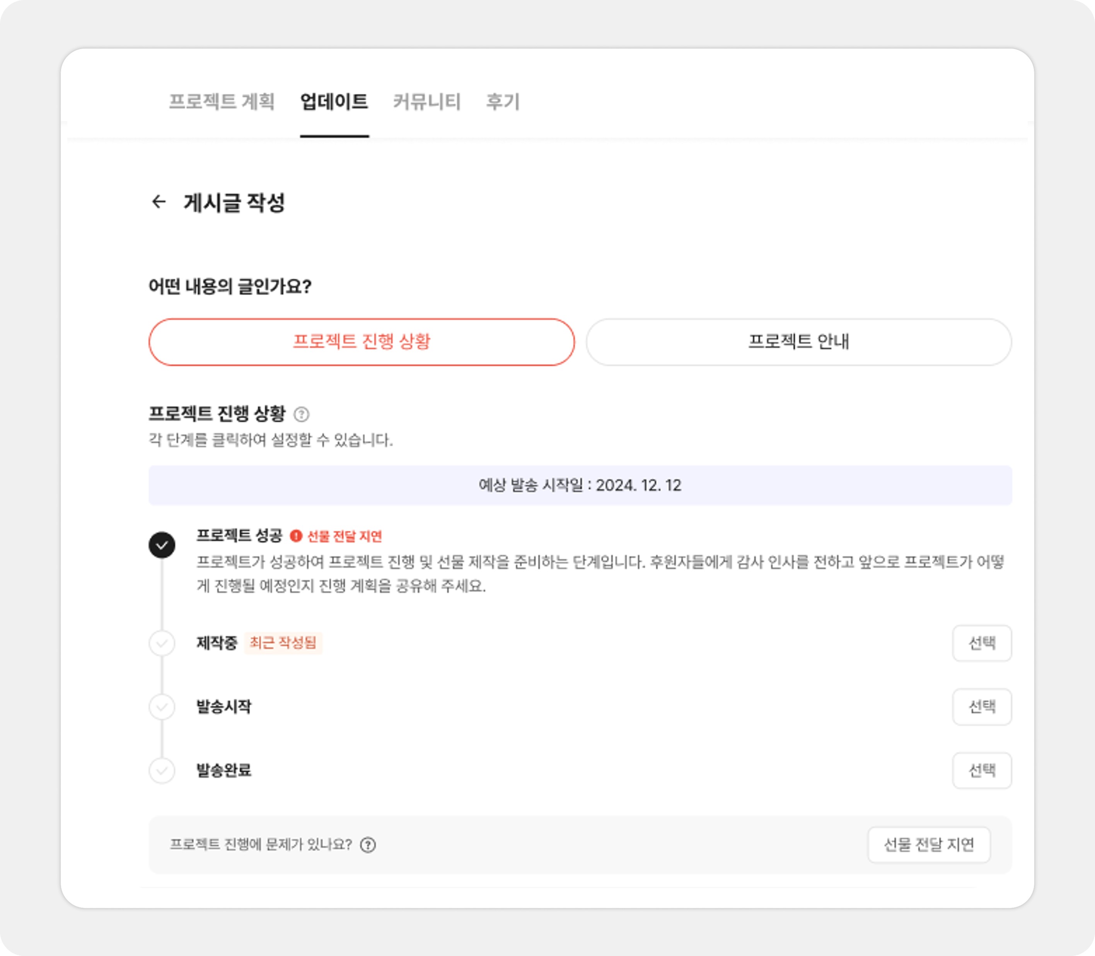Image resolution: width=1095 pixels, height=956 pixels.
Task: Click the red warning icon before 선물 전달 지연
Action: pyautogui.click(x=296, y=536)
